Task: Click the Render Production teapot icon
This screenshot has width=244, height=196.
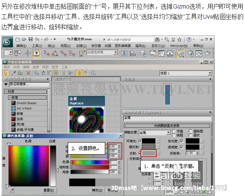Action: tap(207, 53)
